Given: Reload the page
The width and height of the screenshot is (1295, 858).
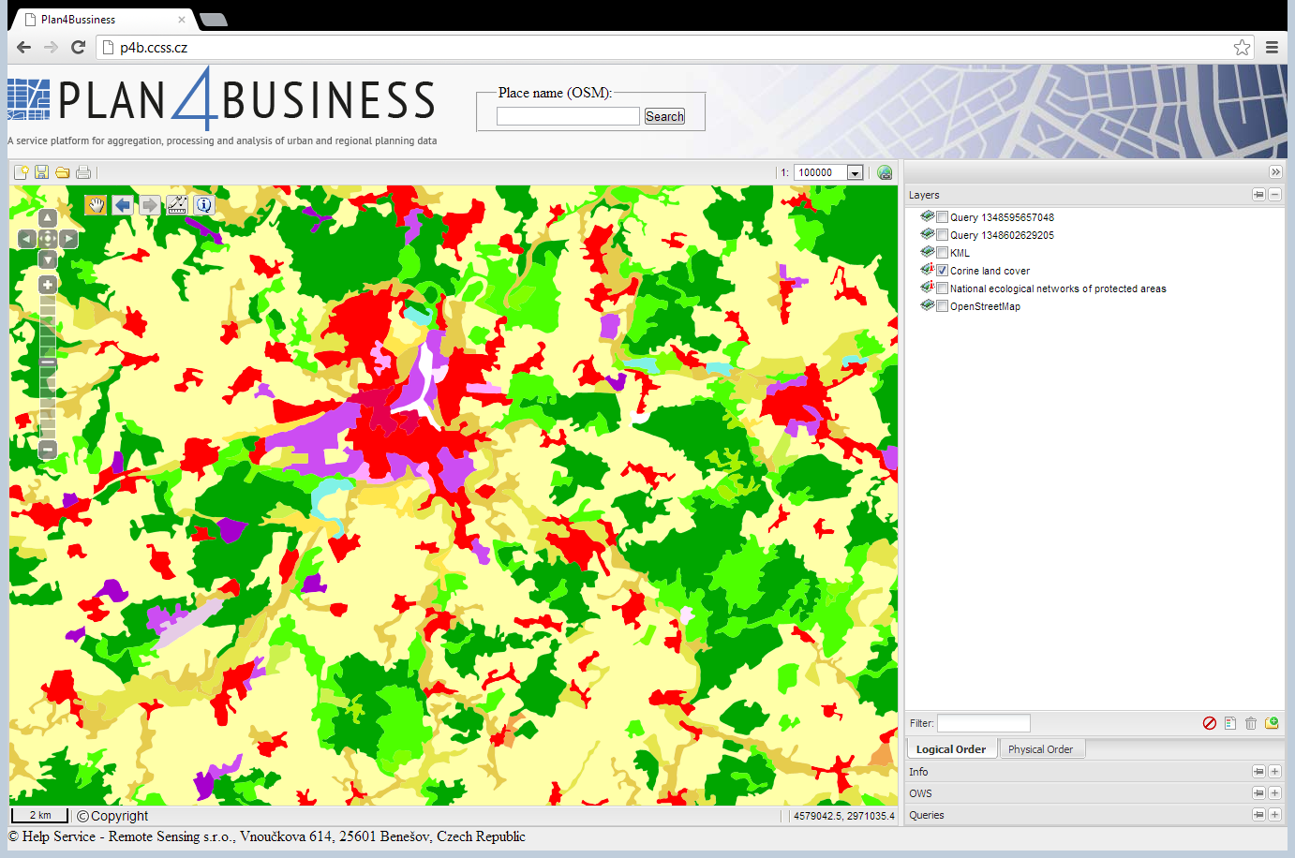Looking at the screenshot, I should pos(79,47).
